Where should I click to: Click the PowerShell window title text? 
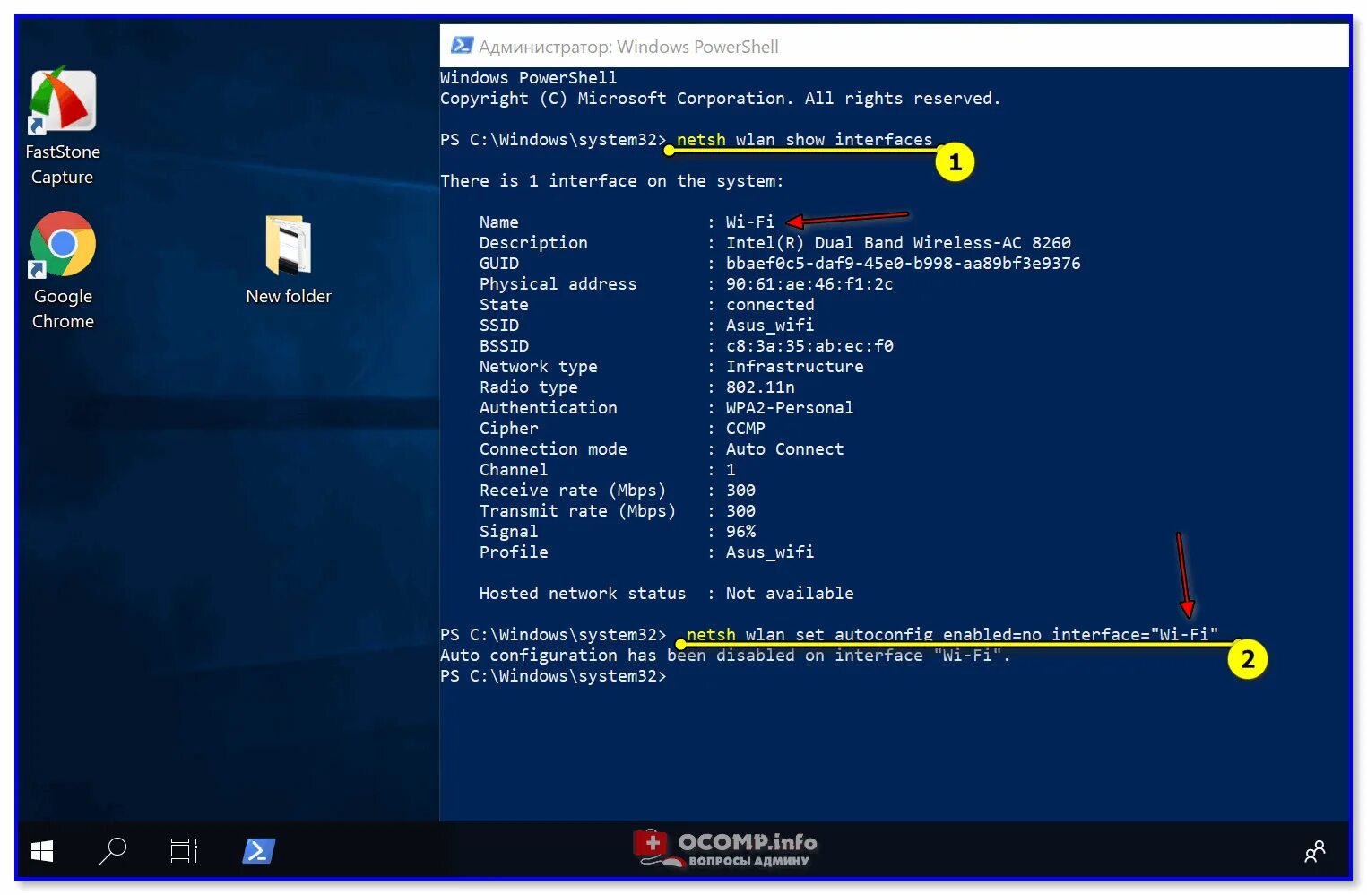(628, 47)
